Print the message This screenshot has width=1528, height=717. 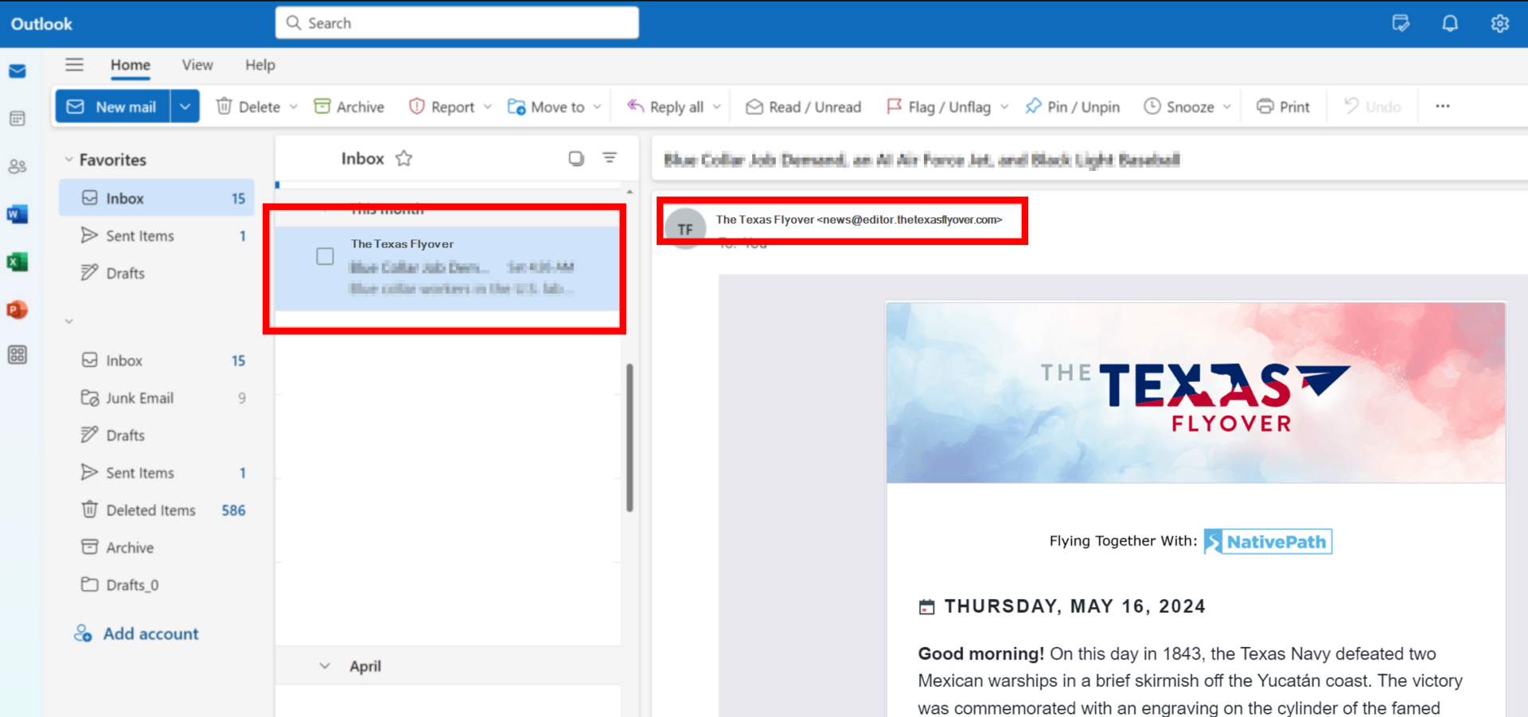point(1283,107)
